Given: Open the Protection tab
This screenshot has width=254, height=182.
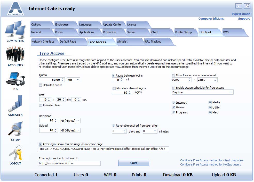Looking at the screenshot, I should [x=113, y=32].
